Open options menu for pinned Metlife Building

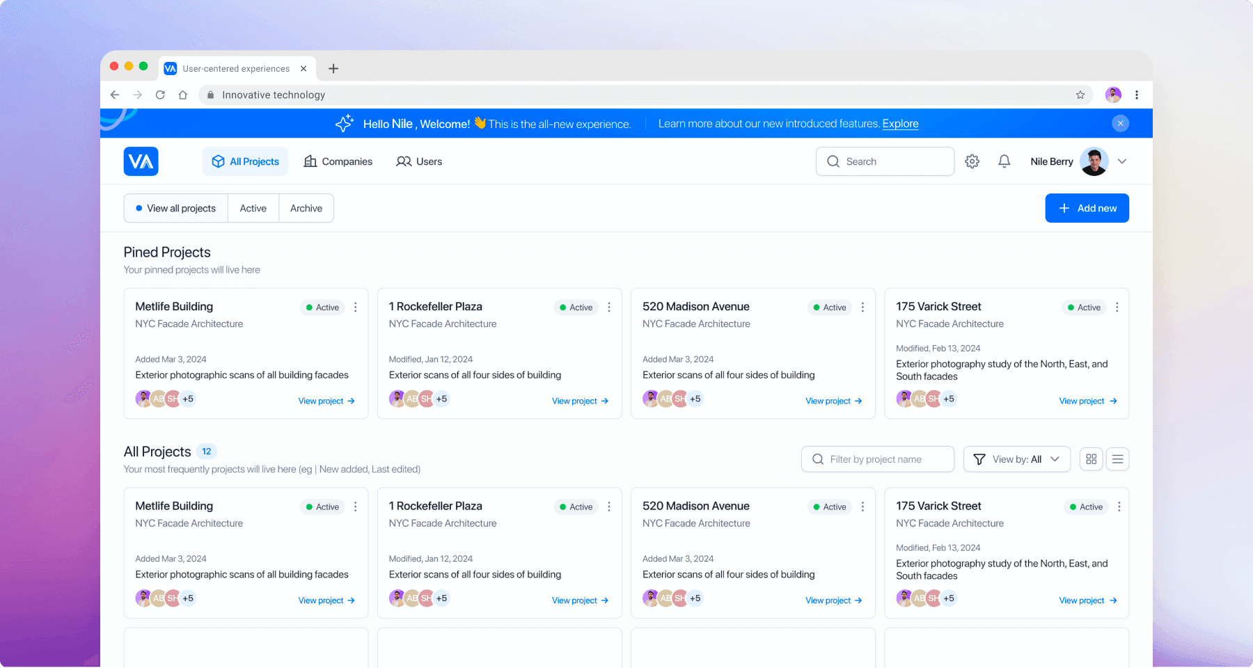click(356, 308)
